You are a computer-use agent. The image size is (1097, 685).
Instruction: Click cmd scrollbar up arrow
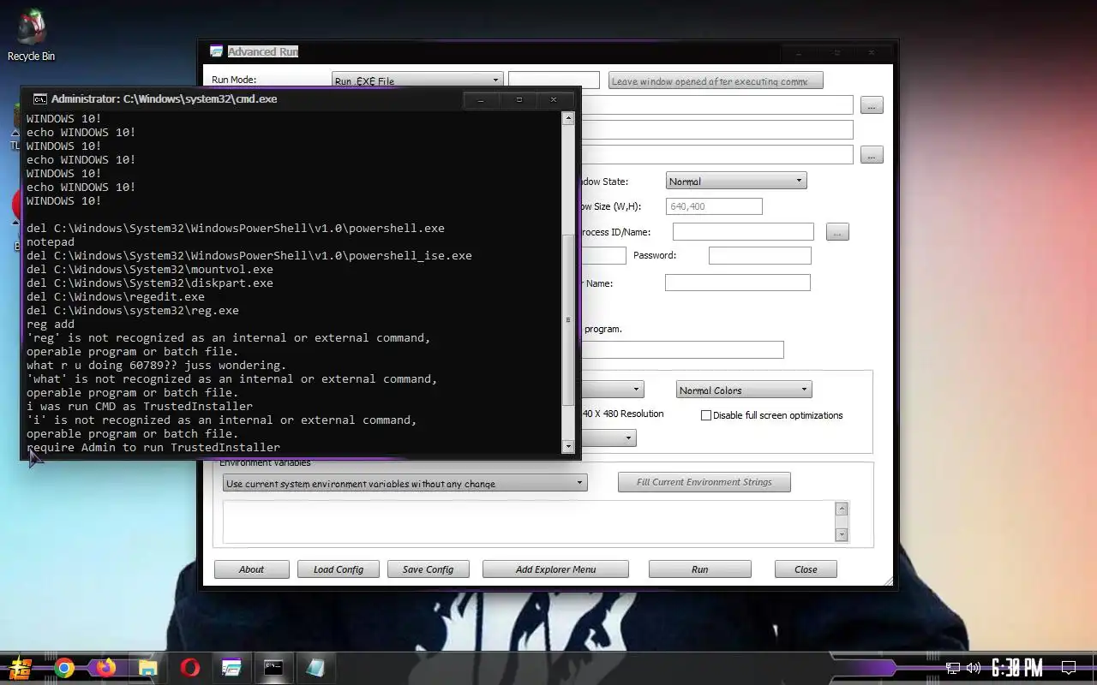click(567, 119)
